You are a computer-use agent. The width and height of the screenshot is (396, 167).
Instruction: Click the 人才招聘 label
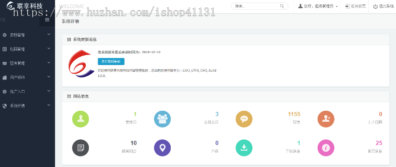(x=375, y=122)
